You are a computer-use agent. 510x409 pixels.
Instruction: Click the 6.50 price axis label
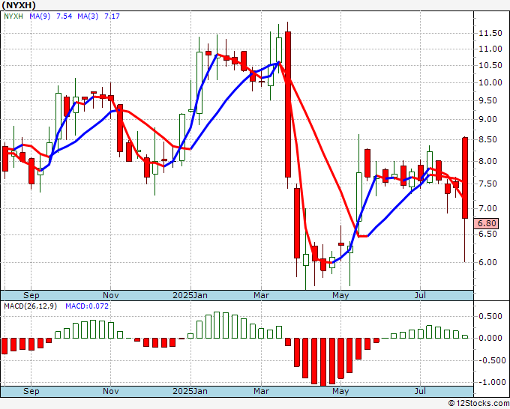pos(488,234)
